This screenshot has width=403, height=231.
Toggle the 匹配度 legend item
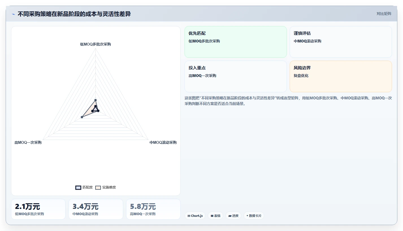pyautogui.click(x=84, y=187)
